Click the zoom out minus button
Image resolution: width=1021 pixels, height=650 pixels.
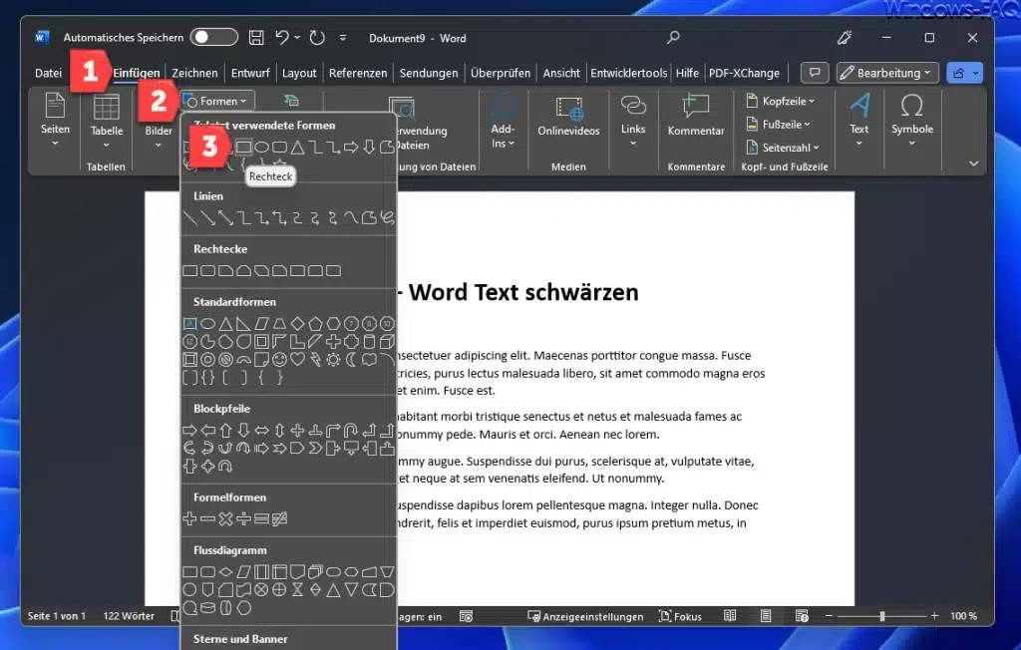pyautogui.click(x=829, y=615)
